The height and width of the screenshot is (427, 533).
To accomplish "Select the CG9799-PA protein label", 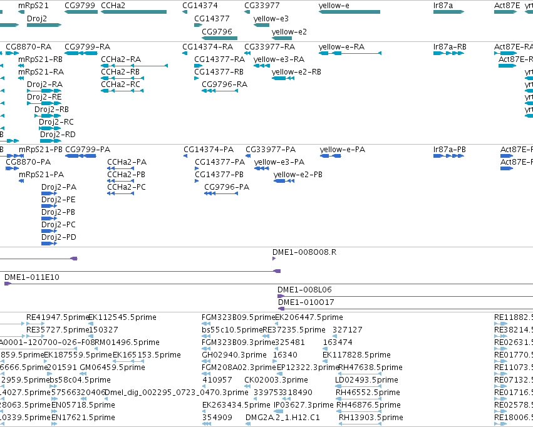I will (x=88, y=150).
